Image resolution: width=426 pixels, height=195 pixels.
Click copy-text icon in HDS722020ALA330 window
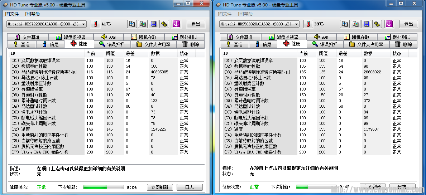pos(132,24)
